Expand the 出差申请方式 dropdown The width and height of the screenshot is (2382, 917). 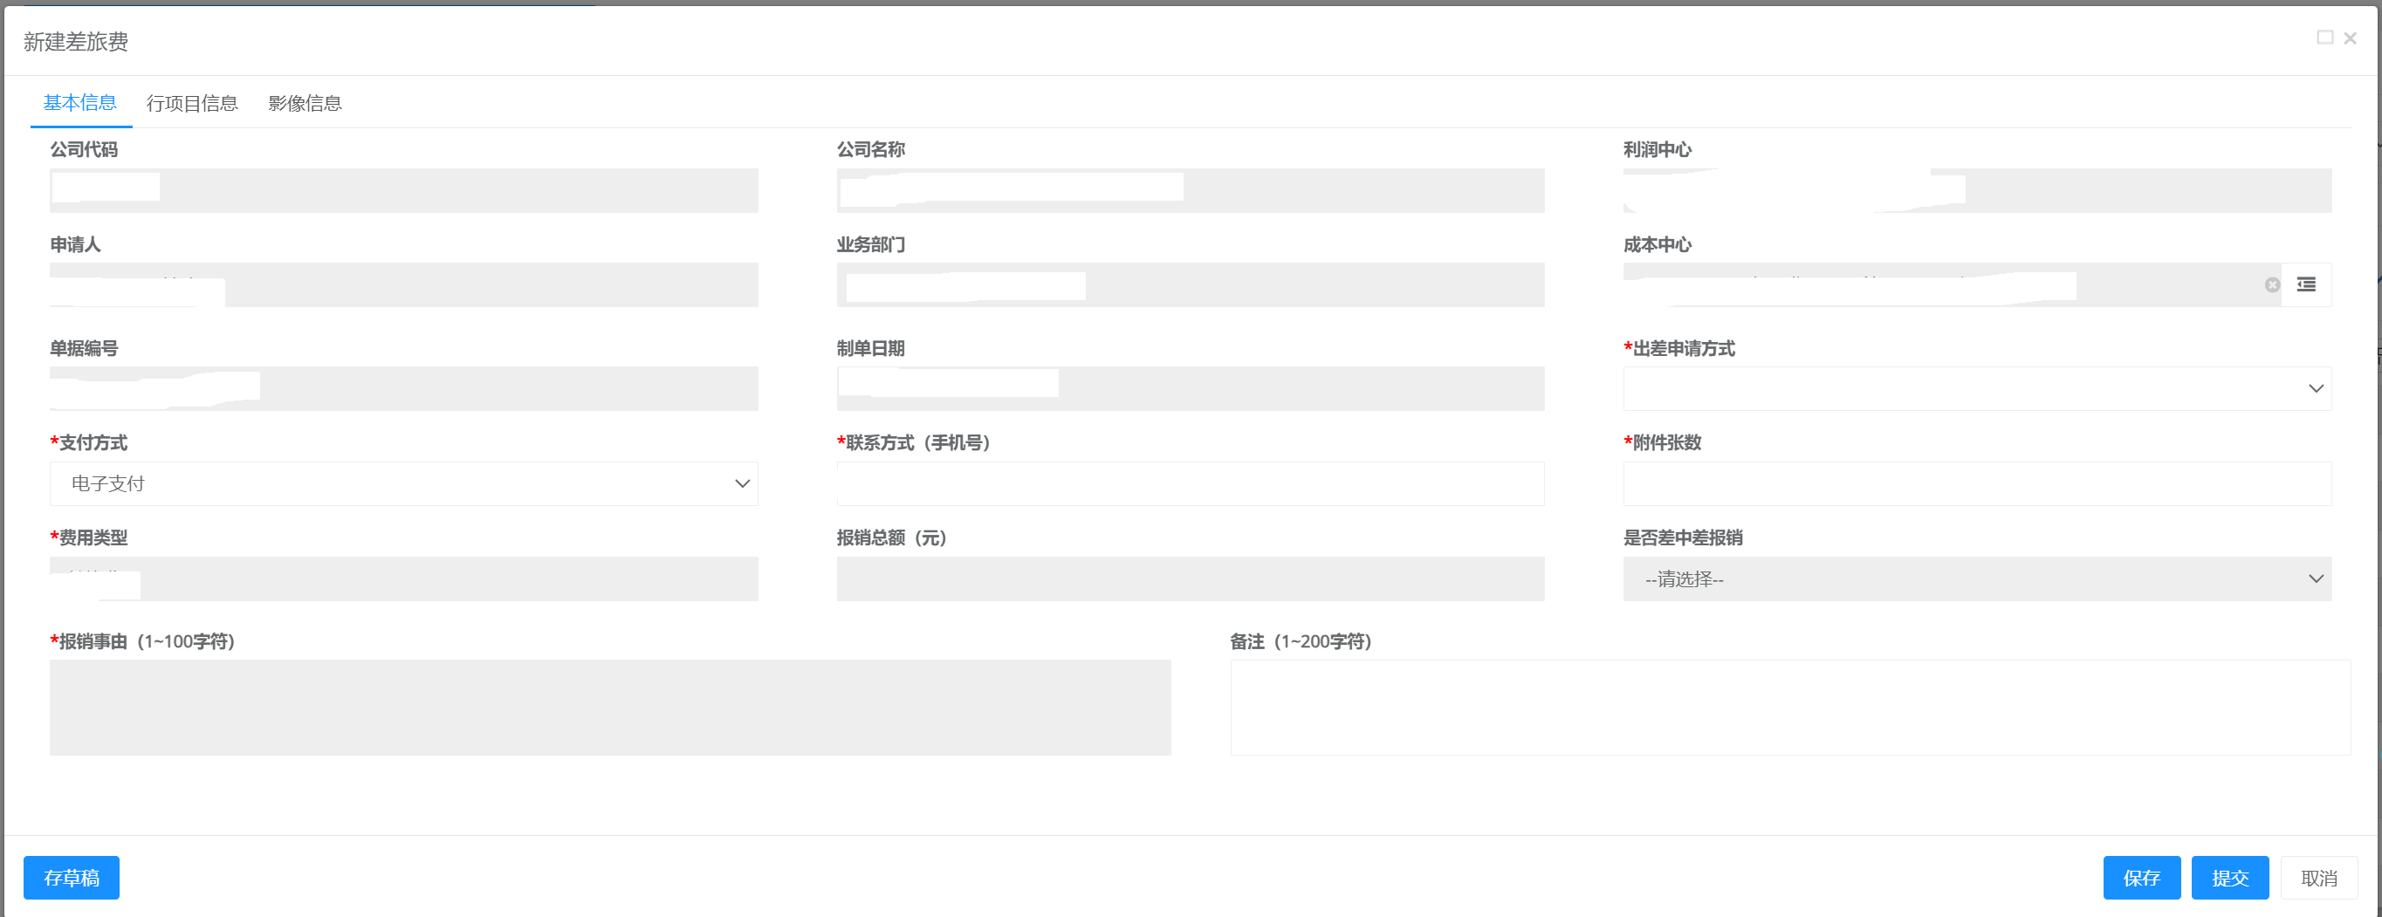pyautogui.click(x=1977, y=388)
